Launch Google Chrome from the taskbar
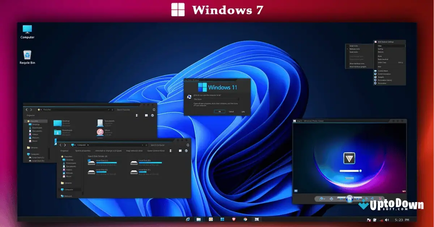 (245, 219)
